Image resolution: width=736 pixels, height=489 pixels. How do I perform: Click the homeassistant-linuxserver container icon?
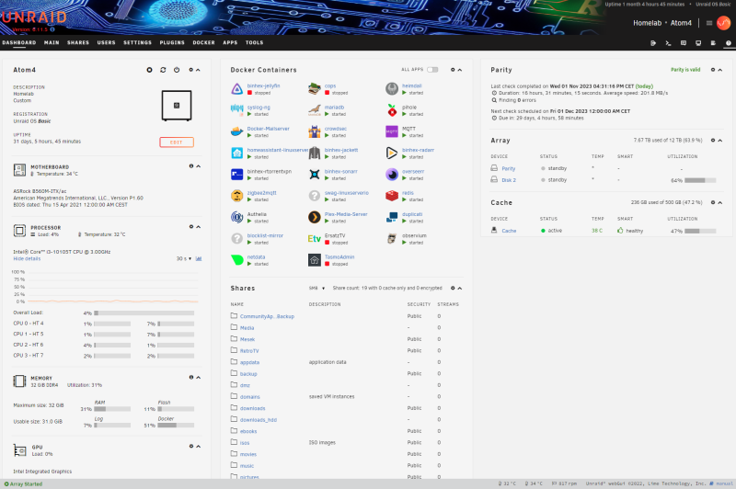(x=237, y=153)
